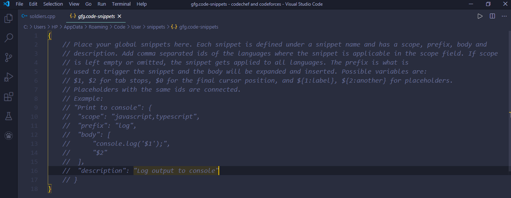Open the File menu
This screenshot has height=198, width=511.
[20, 4]
